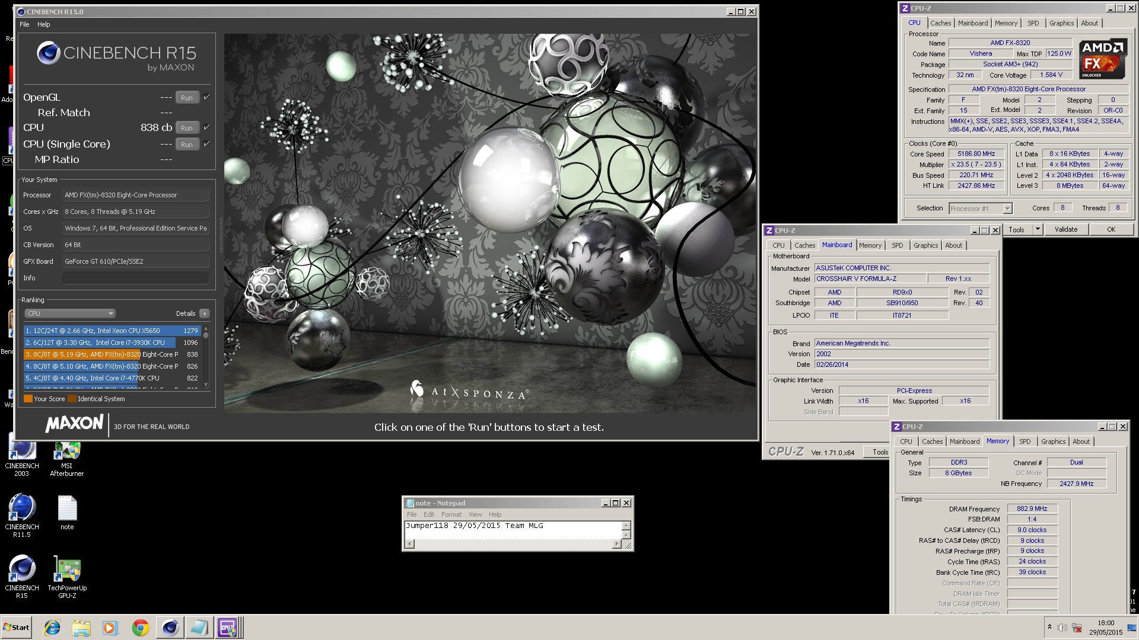This screenshot has height=640, width=1139.
Task: Expand ranking Details arrow button
Action: 205,313
